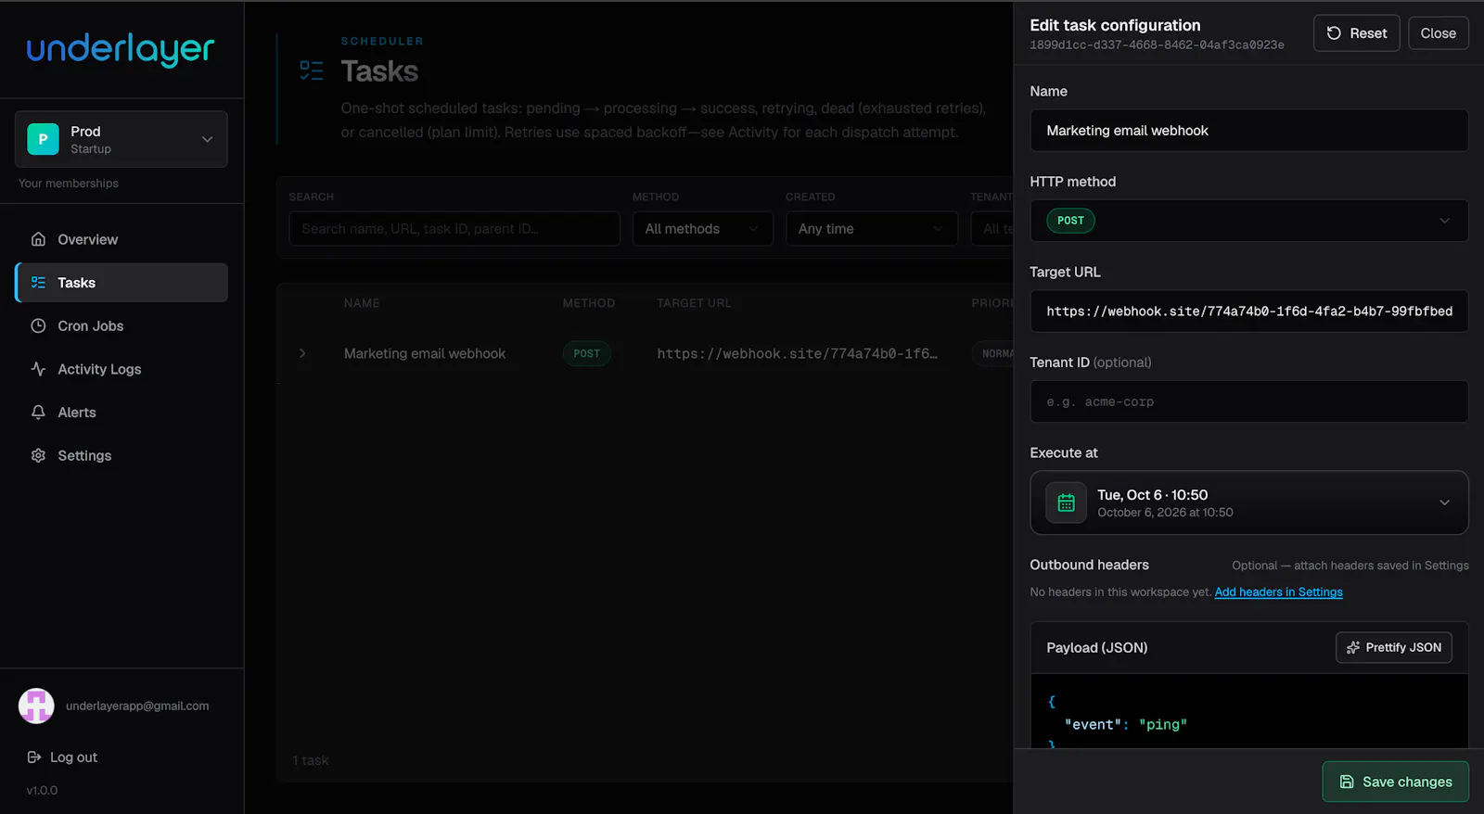The height and width of the screenshot is (814, 1484).
Task: Click Prettify JSON button
Action: tap(1393, 647)
